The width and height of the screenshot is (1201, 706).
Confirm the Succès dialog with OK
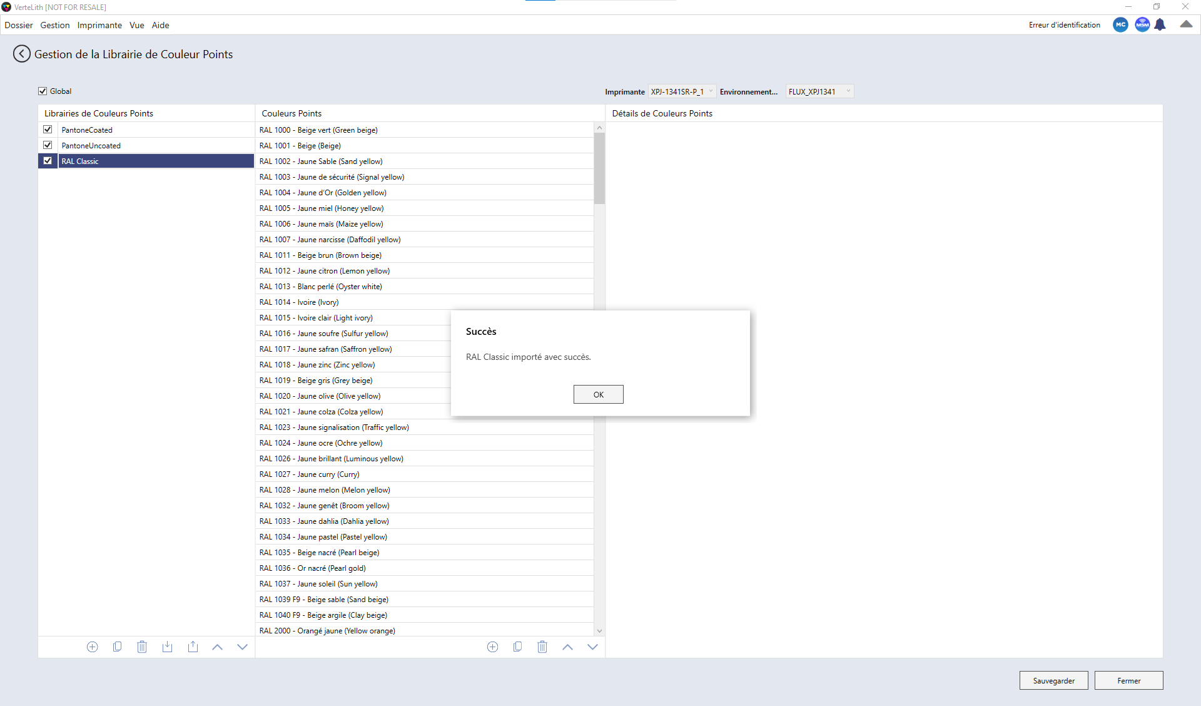coord(598,394)
